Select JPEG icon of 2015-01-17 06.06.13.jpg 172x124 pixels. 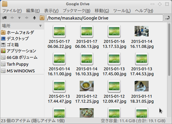tap(87, 31)
